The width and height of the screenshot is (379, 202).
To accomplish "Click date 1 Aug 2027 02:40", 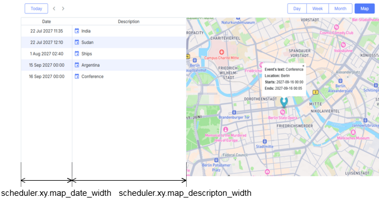I will tap(47, 54).
